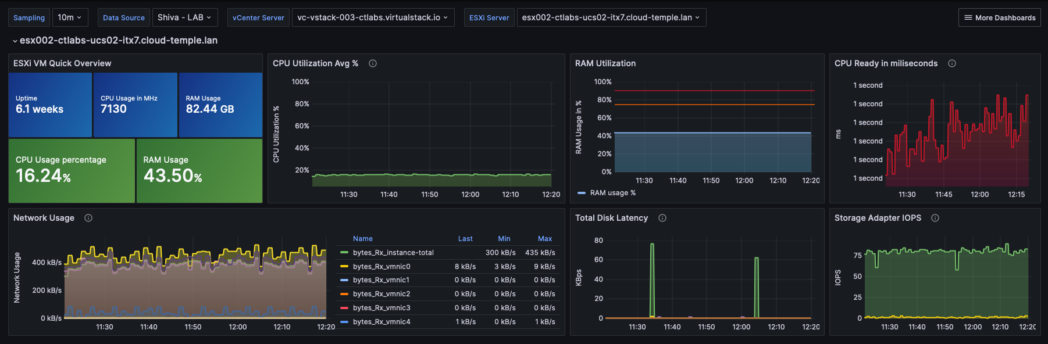This screenshot has height=344, width=1048.
Task: Click the RAM usage % legend item
Action: click(612, 193)
